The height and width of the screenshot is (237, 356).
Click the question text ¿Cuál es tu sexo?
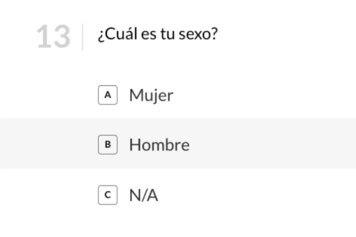click(x=157, y=36)
